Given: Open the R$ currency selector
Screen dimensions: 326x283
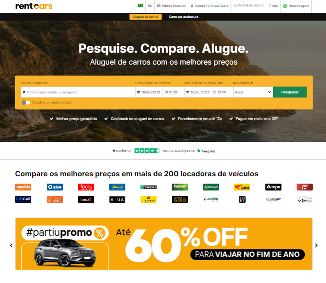Looking at the screenshot, I should 150,6.
